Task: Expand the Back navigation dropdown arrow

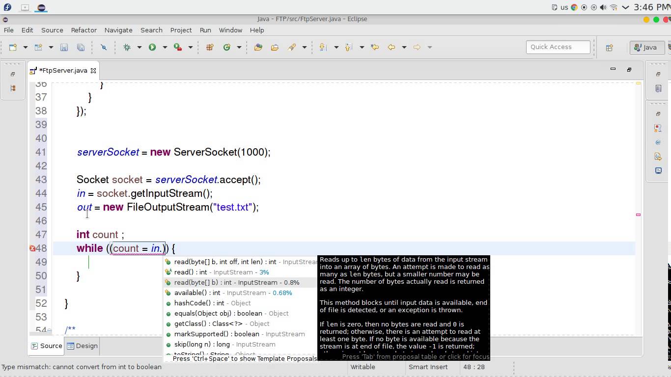Action: [x=404, y=47]
